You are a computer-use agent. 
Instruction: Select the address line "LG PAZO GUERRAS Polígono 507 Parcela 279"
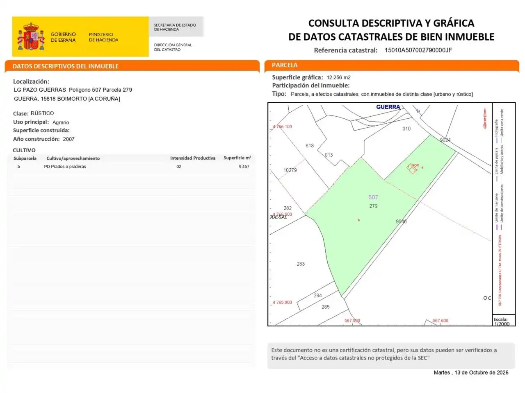point(73,90)
